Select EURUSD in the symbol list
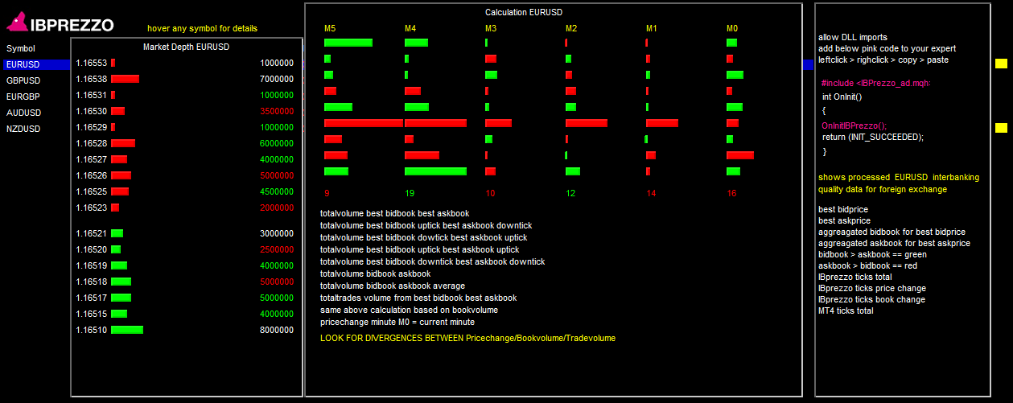Viewport: 1013px width, 403px height. point(23,64)
